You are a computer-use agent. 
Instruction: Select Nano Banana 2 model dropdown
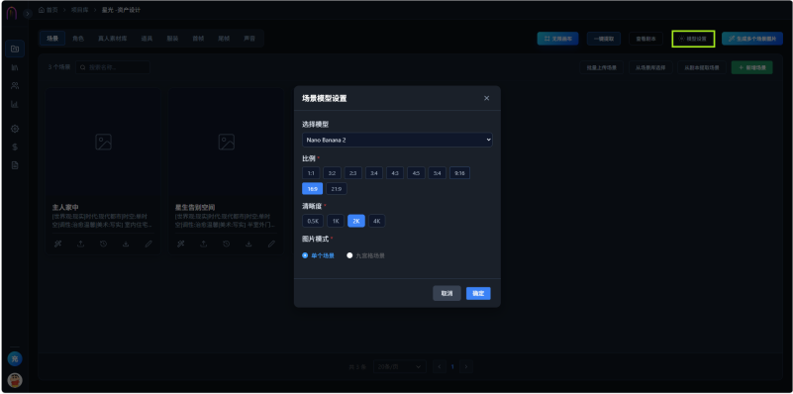[397, 140]
